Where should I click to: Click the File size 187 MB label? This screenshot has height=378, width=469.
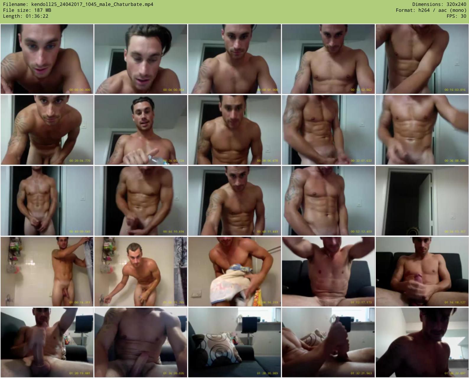27,10
